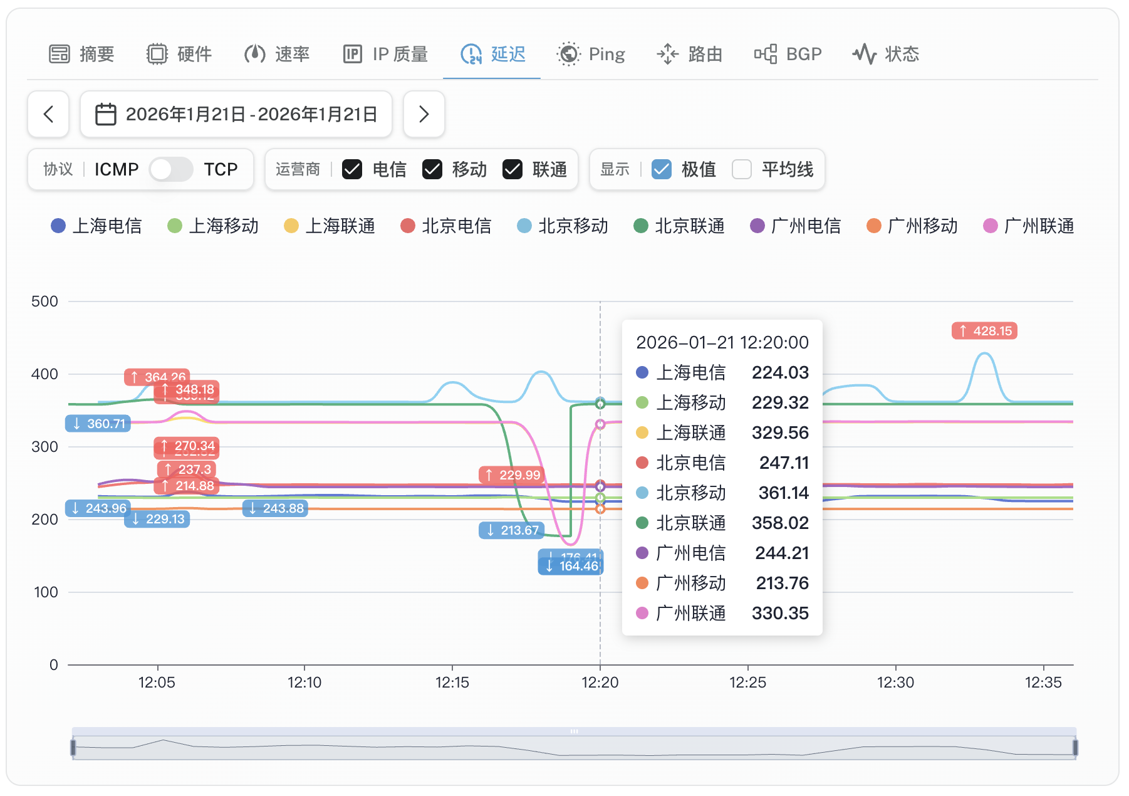Hide the 上海电信 series via legend

[x=96, y=226]
